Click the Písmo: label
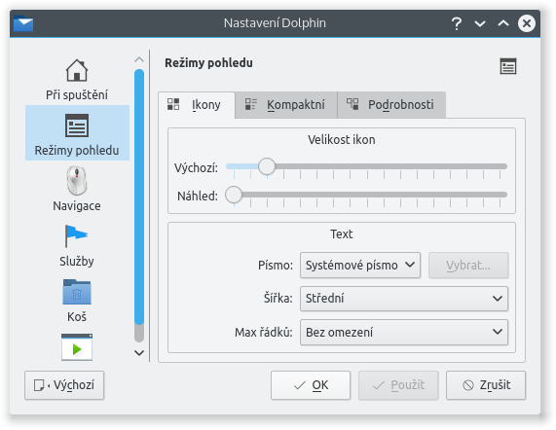The width and height of the screenshot is (556, 430). [x=276, y=266]
